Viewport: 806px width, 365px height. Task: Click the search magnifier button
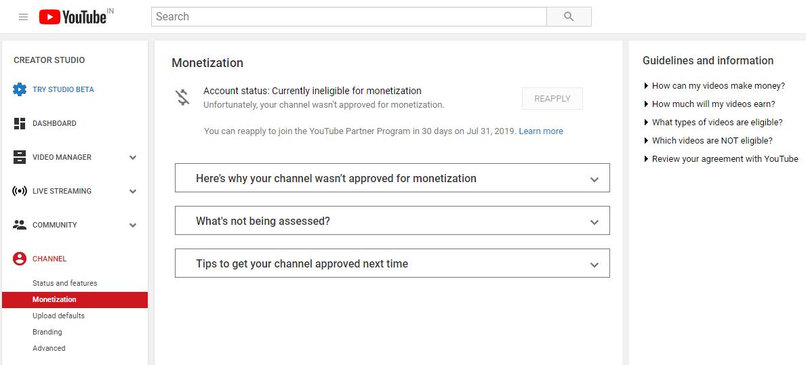click(x=569, y=16)
